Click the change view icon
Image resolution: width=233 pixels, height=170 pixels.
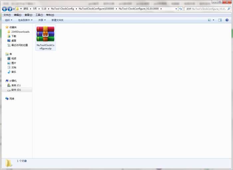(x=209, y=20)
